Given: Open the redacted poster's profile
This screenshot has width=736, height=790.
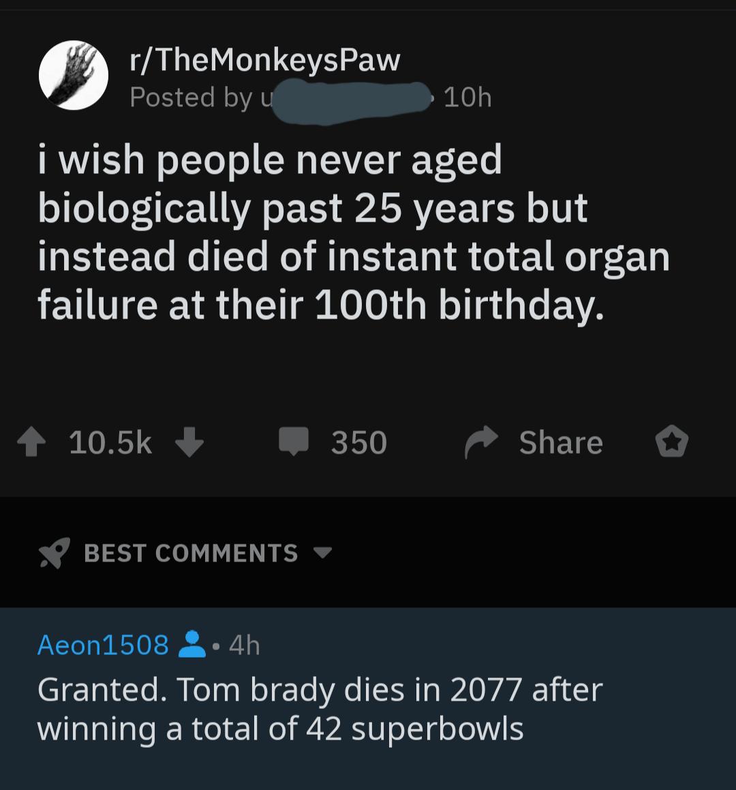Looking at the screenshot, I should tap(348, 98).
